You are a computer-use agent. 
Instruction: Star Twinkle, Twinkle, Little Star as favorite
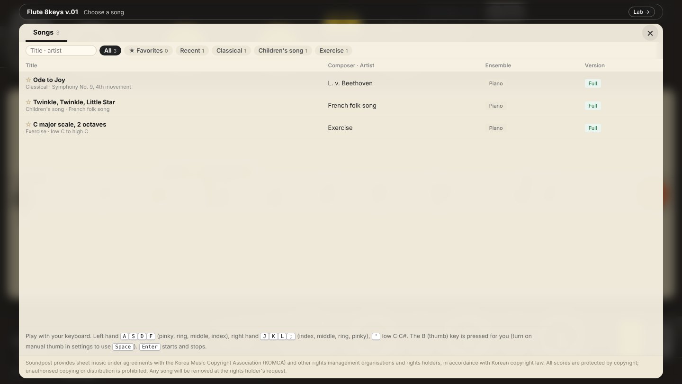tap(28, 102)
